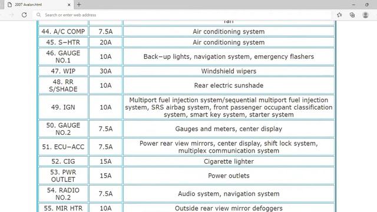The height and width of the screenshot is (212, 377).
Task: Click Outside rear view mirror defoggers text
Action: 229,208
